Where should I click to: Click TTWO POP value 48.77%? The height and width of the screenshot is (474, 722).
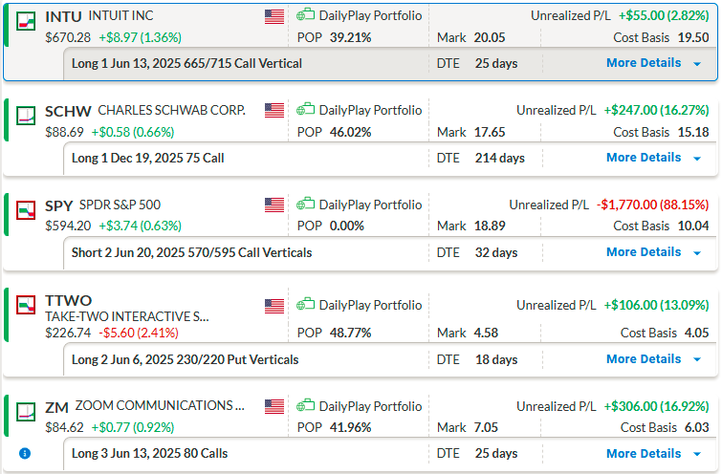(350, 333)
